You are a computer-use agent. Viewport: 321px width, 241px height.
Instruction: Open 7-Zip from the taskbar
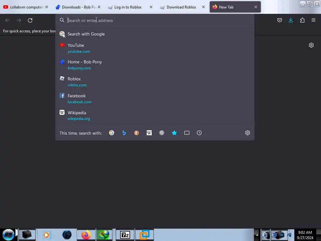pyautogui.click(x=125, y=235)
